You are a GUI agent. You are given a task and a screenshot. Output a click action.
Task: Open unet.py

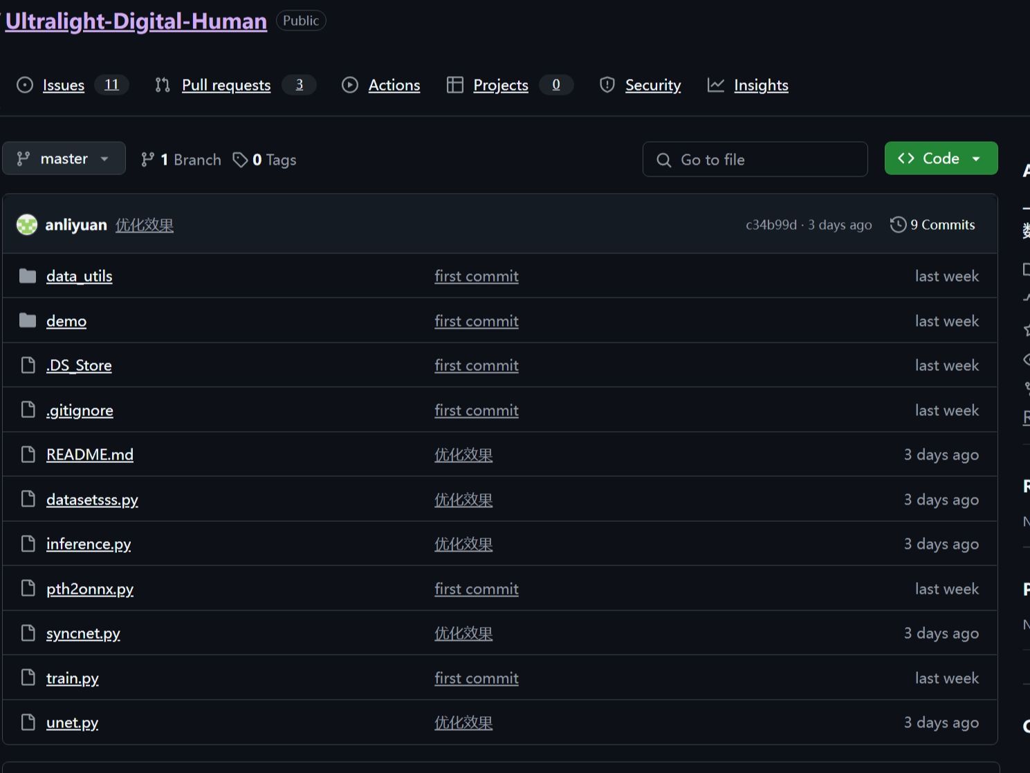point(73,722)
